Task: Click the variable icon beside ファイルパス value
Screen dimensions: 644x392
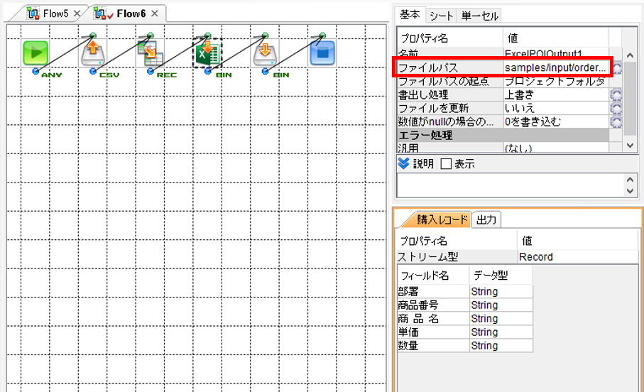Action: 617,67
